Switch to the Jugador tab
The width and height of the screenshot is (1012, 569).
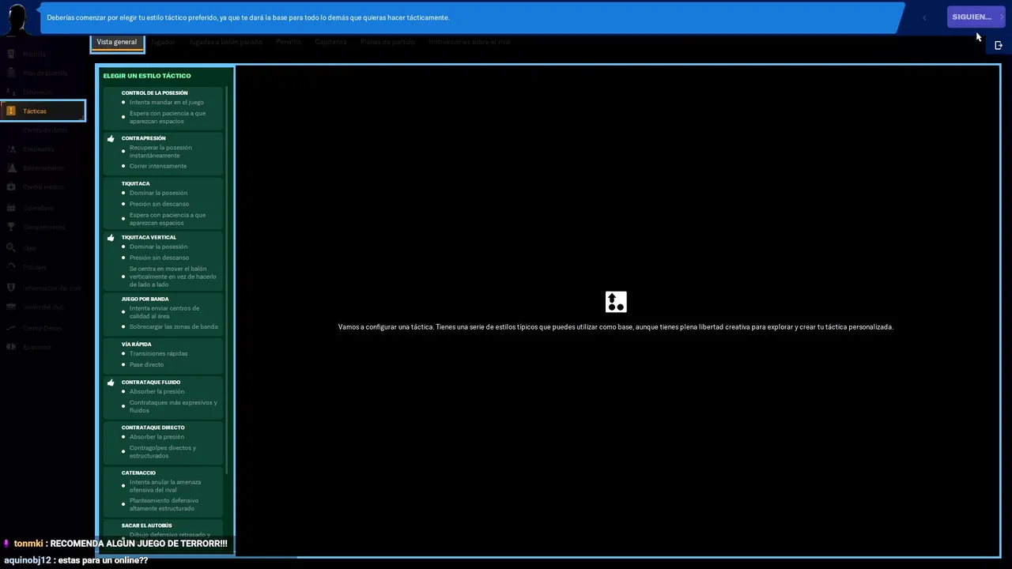click(163, 42)
